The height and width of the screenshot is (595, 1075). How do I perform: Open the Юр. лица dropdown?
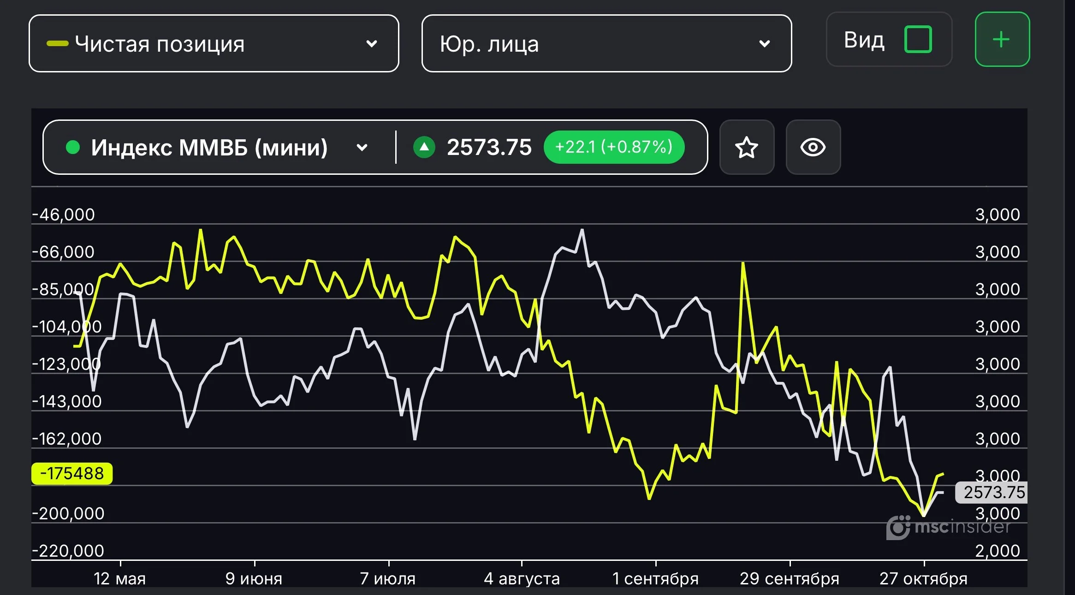(606, 43)
